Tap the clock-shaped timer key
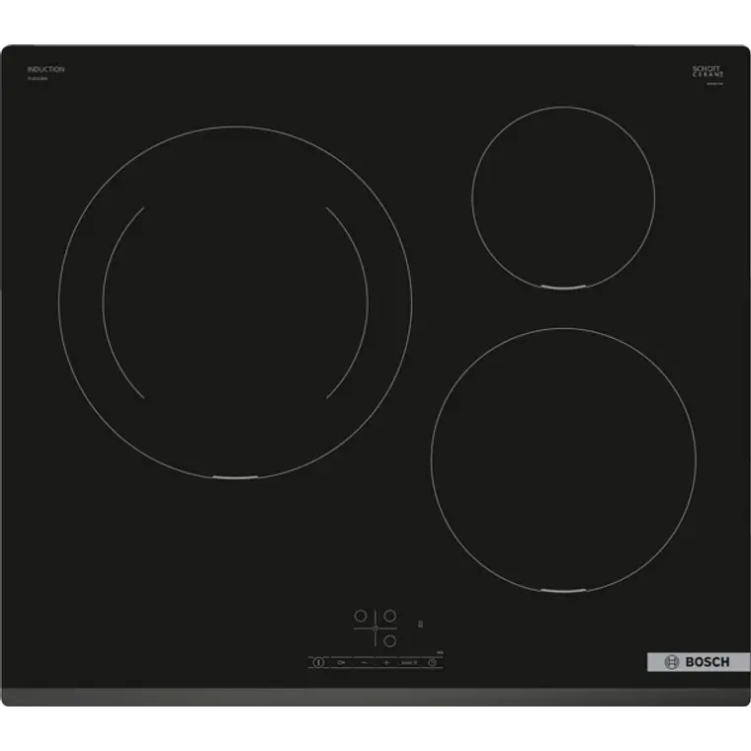751x751 pixels. tap(432, 662)
